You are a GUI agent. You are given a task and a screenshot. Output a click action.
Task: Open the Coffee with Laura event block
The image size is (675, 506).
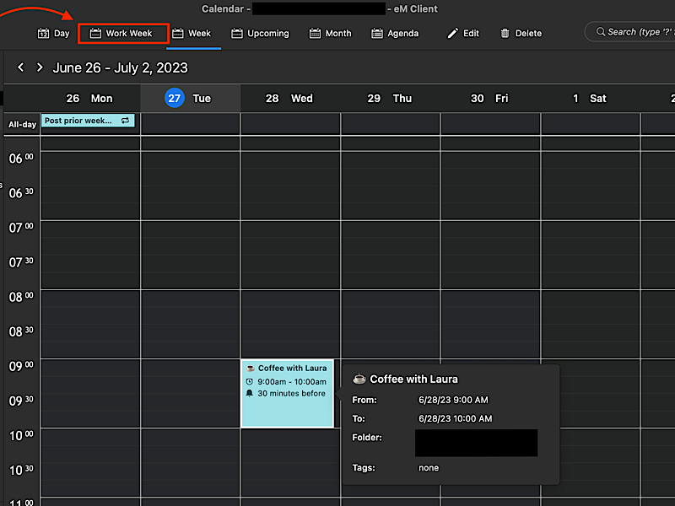287,396
